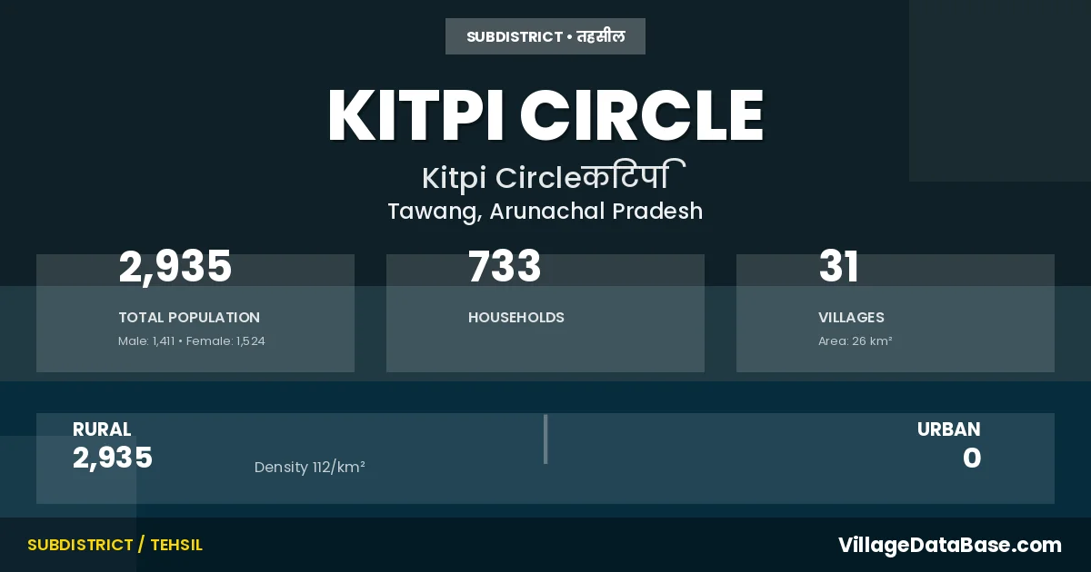Click the 31 villages number
Image resolution: width=1091 pixels, height=572 pixels.
(x=838, y=267)
